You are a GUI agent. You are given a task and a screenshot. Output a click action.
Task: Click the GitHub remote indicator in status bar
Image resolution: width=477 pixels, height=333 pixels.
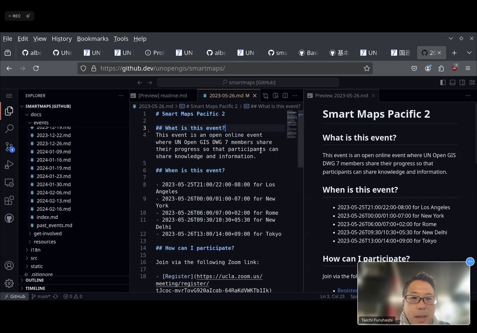point(15,296)
